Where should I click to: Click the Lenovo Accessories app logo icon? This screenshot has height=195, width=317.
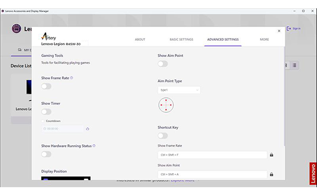(17, 28)
